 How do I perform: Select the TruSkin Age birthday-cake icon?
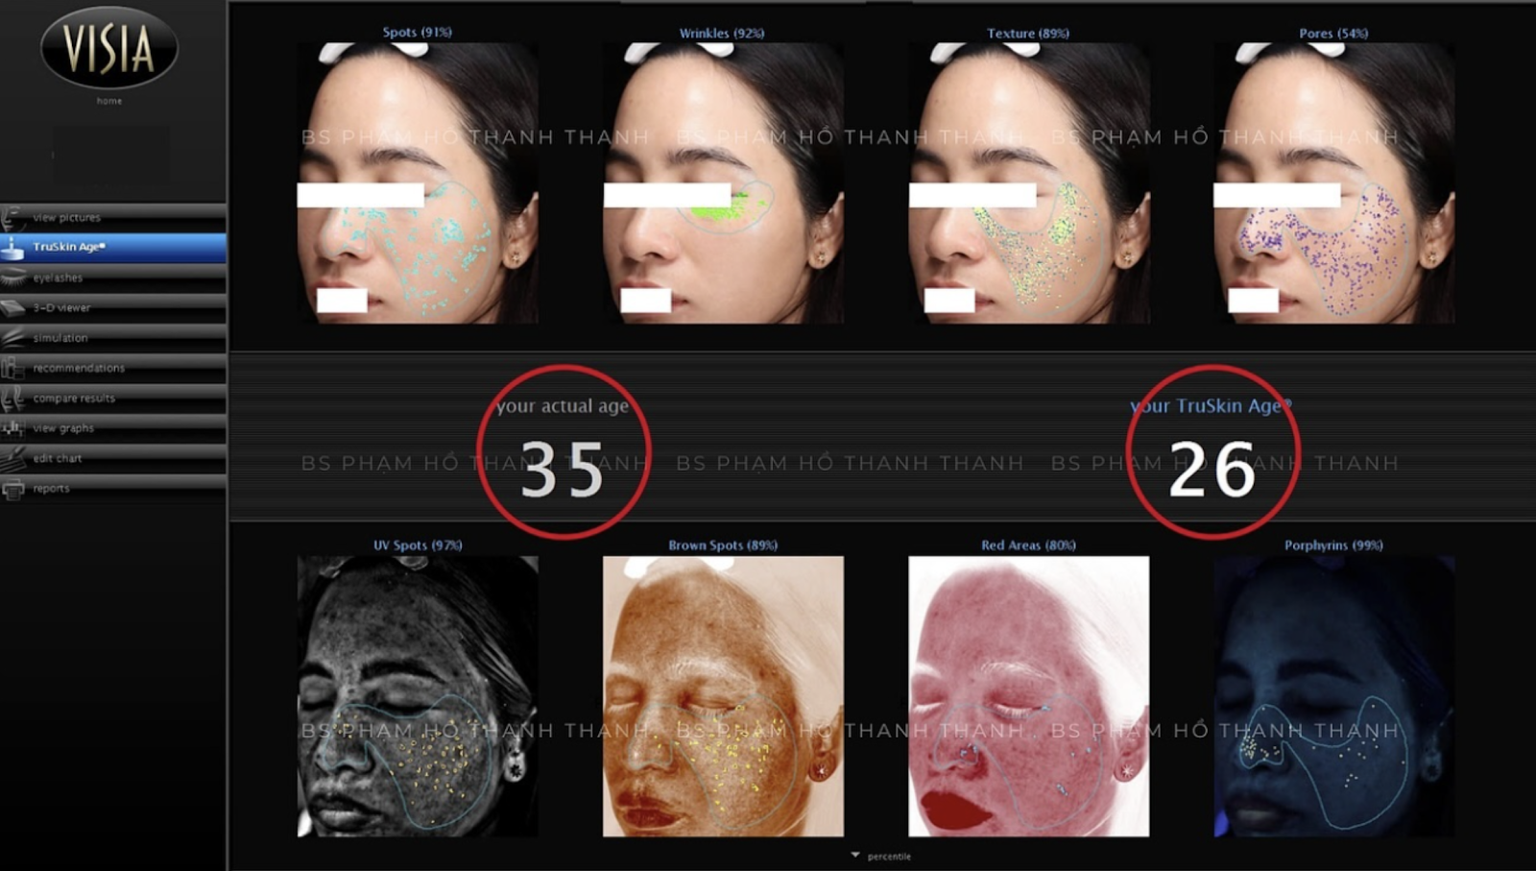[12, 247]
